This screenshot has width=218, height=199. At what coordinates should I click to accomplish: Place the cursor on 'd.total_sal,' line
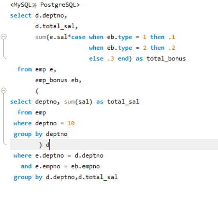coord(56,26)
